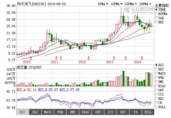Click the S marker below 2012
The height and width of the screenshot is (118, 171).
[x=88, y=58]
